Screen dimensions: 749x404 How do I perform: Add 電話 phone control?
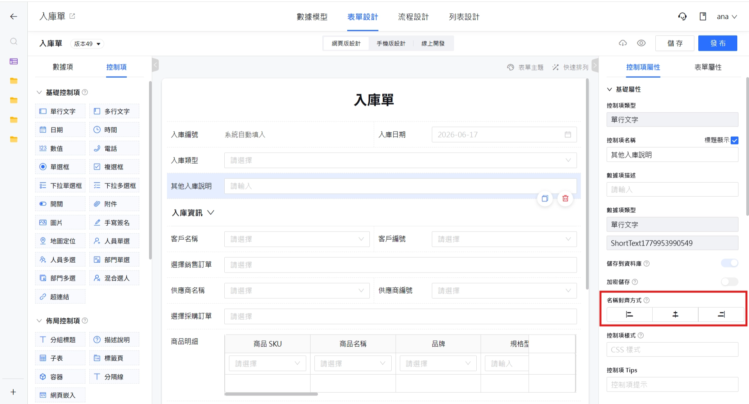click(x=114, y=148)
